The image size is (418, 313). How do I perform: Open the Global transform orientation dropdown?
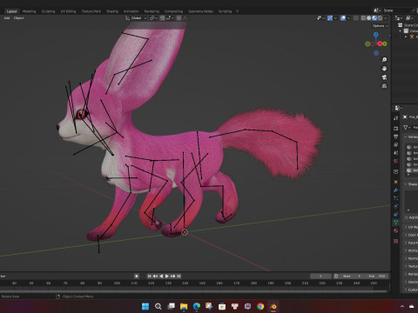136,18
